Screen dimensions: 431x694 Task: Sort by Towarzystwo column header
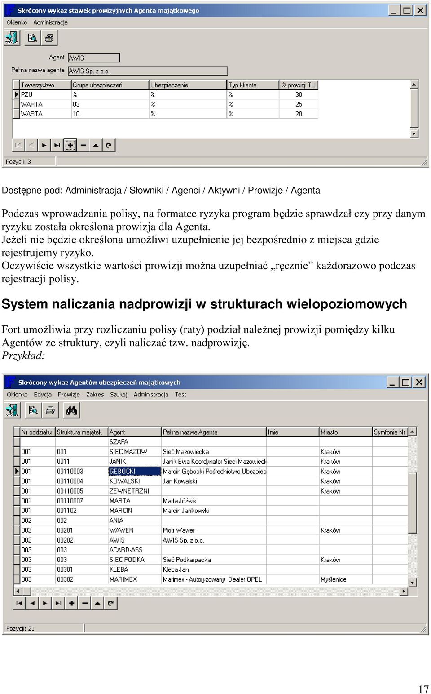click(x=45, y=85)
